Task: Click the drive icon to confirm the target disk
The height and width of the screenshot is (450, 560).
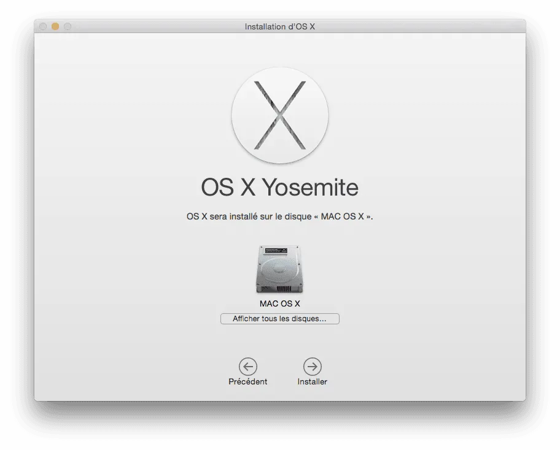Action: pyautogui.click(x=279, y=269)
